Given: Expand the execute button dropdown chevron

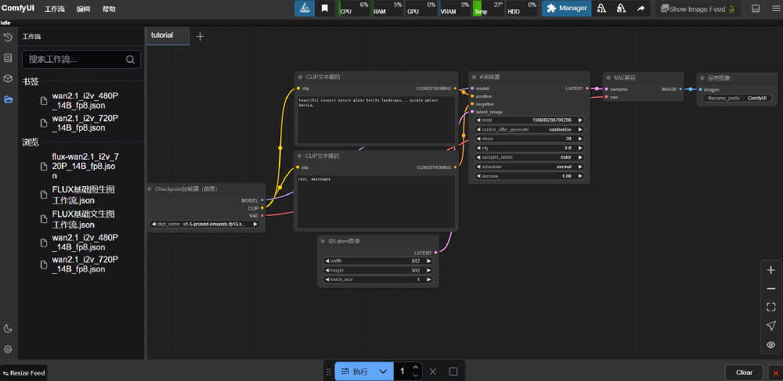Looking at the screenshot, I should (x=383, y=372).
